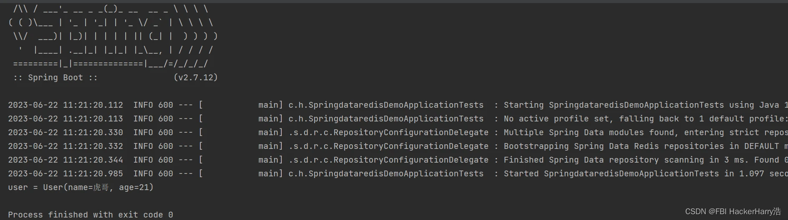Click the 11:21:20.330 log timestamp
The image size is (788, 220).
tap(93, 132)
